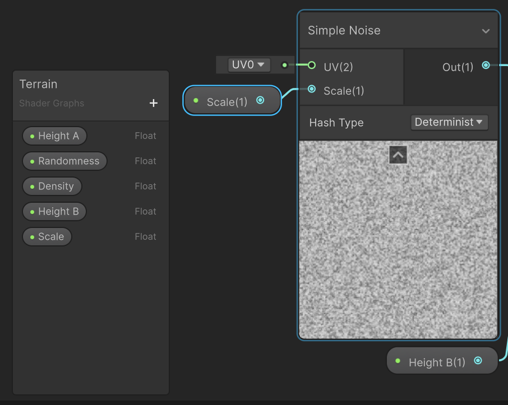Open the UV0 channel dropdown
508x405 pixels.
pyautogui.click(x=249, y=65)
